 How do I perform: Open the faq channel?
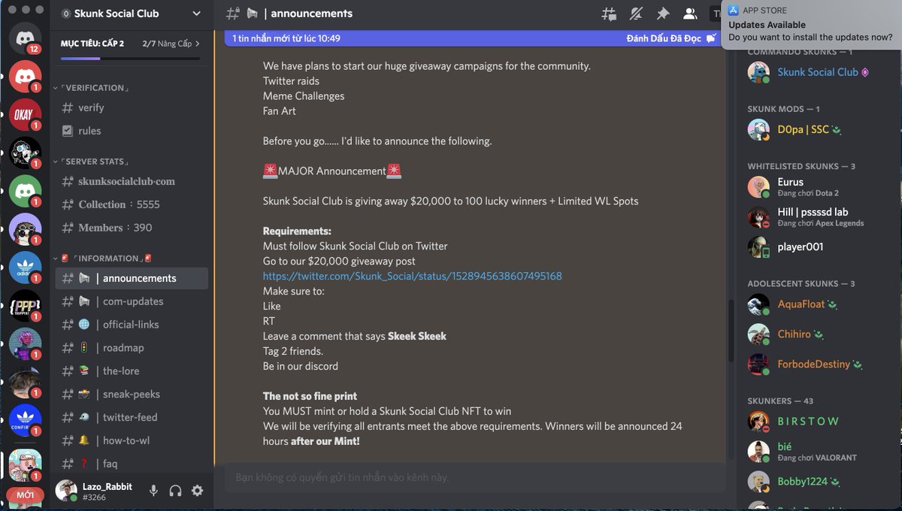(x=132, y=464)
